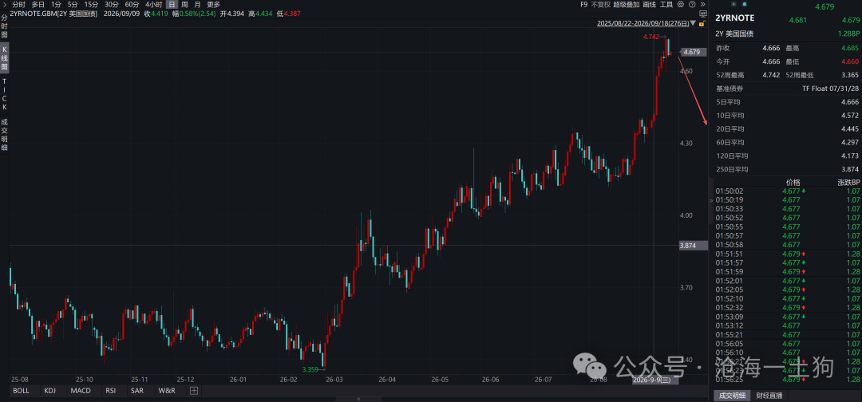Switch to 15分 timeframe
The height and width of the screenshot is (402, 862).
click(x=91, y=5)
